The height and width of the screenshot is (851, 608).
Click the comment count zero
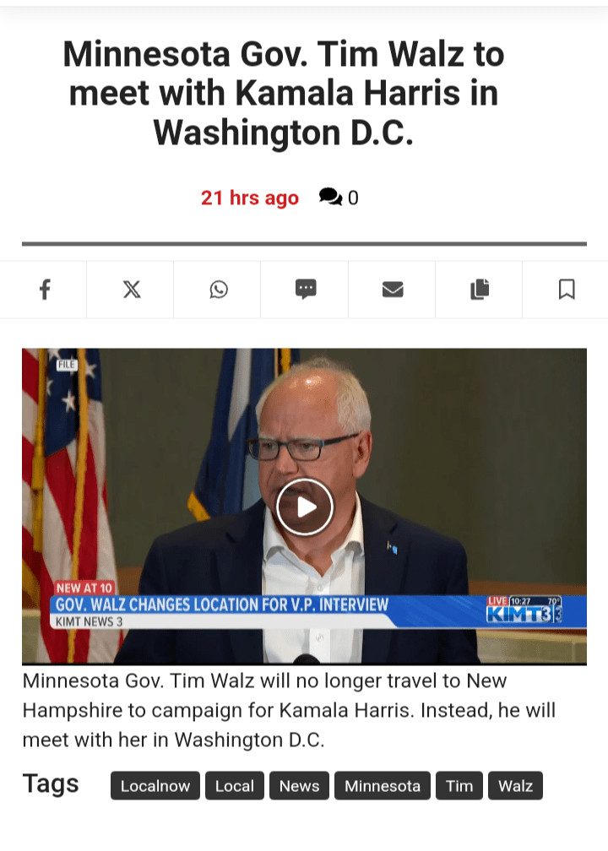tap(353, 198)
